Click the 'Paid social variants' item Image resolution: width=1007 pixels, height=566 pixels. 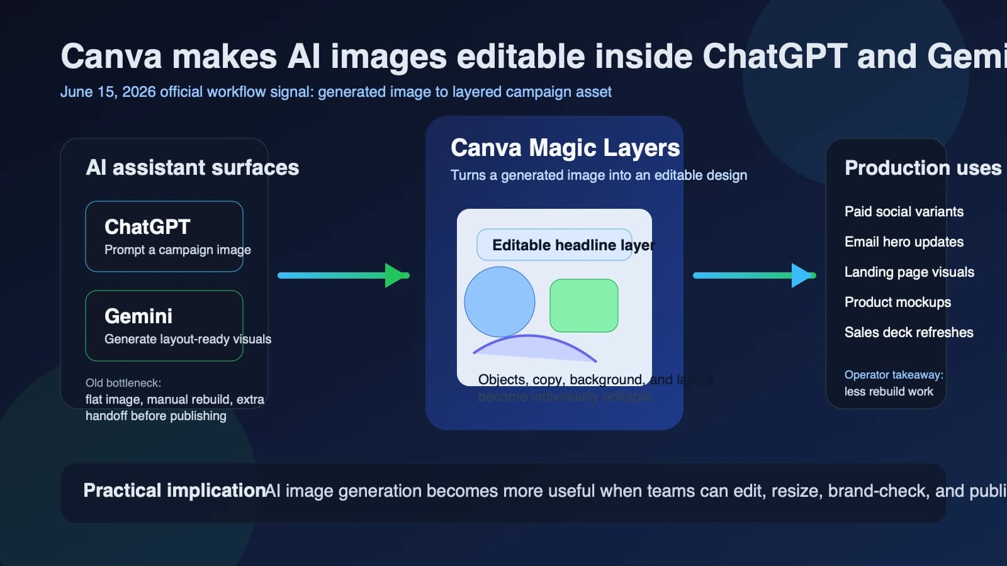tap(904, 211)
